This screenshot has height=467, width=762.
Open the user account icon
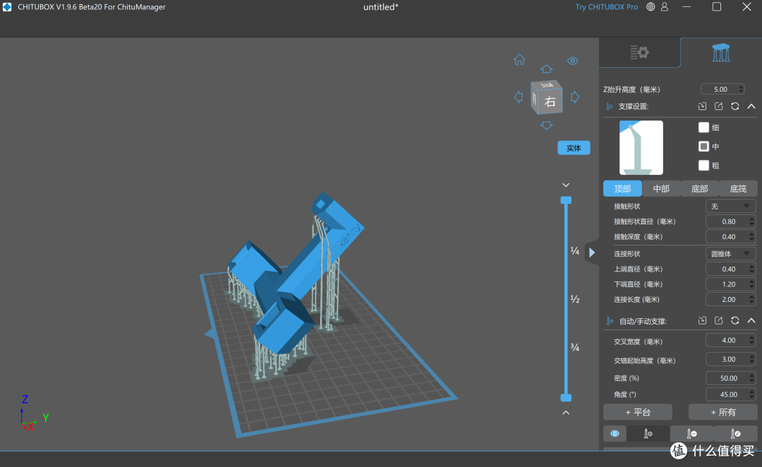(665, 7)
